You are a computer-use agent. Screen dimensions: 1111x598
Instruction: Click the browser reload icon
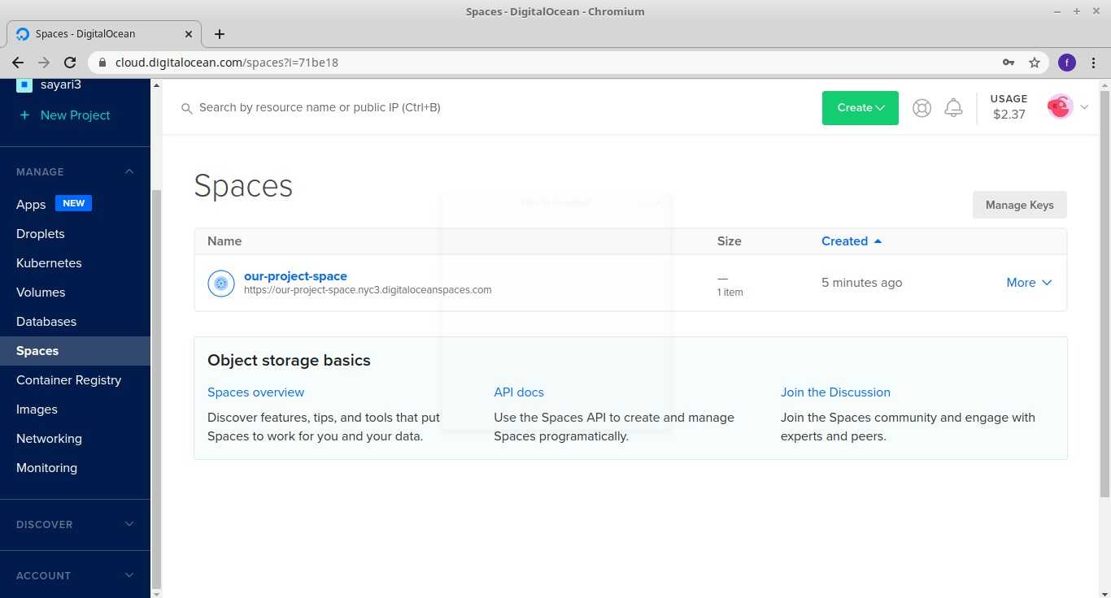70,63
